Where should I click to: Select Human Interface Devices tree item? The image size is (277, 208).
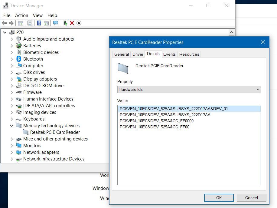[48, 99]
